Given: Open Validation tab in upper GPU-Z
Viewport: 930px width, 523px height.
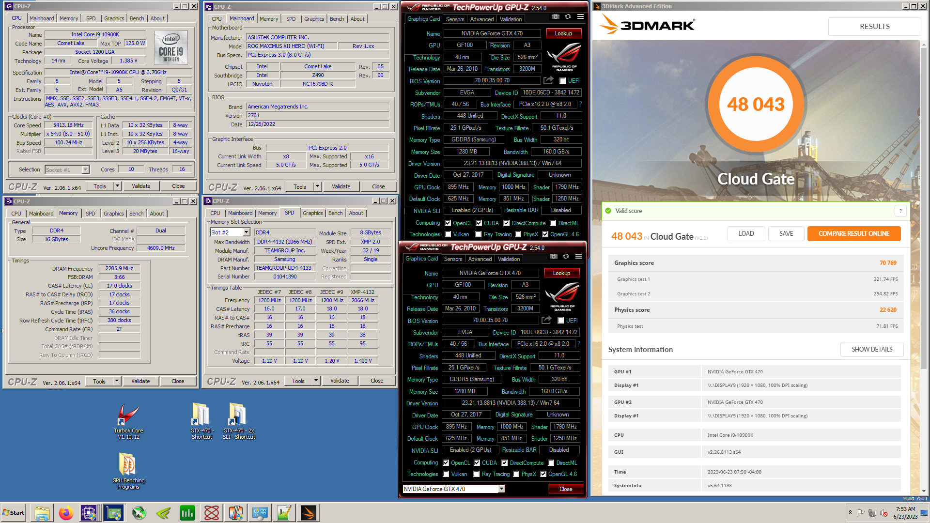Looking at the screenshot, I should 511,19.
